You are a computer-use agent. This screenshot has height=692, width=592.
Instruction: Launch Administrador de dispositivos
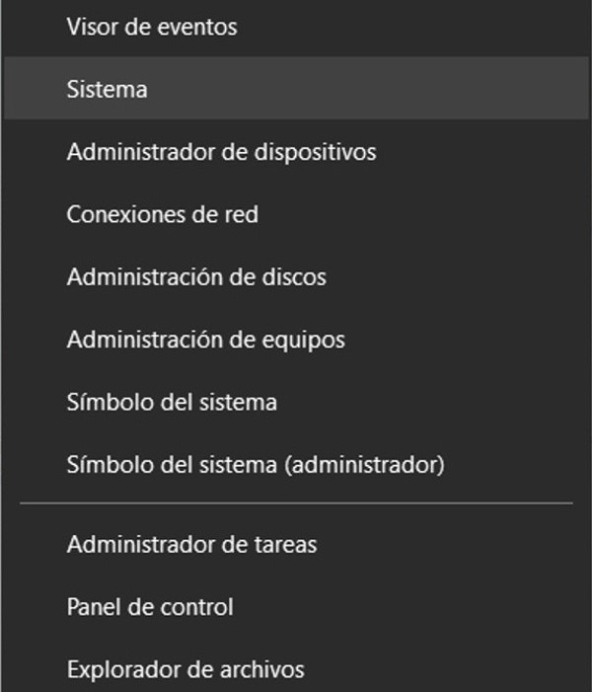(221, 152)
